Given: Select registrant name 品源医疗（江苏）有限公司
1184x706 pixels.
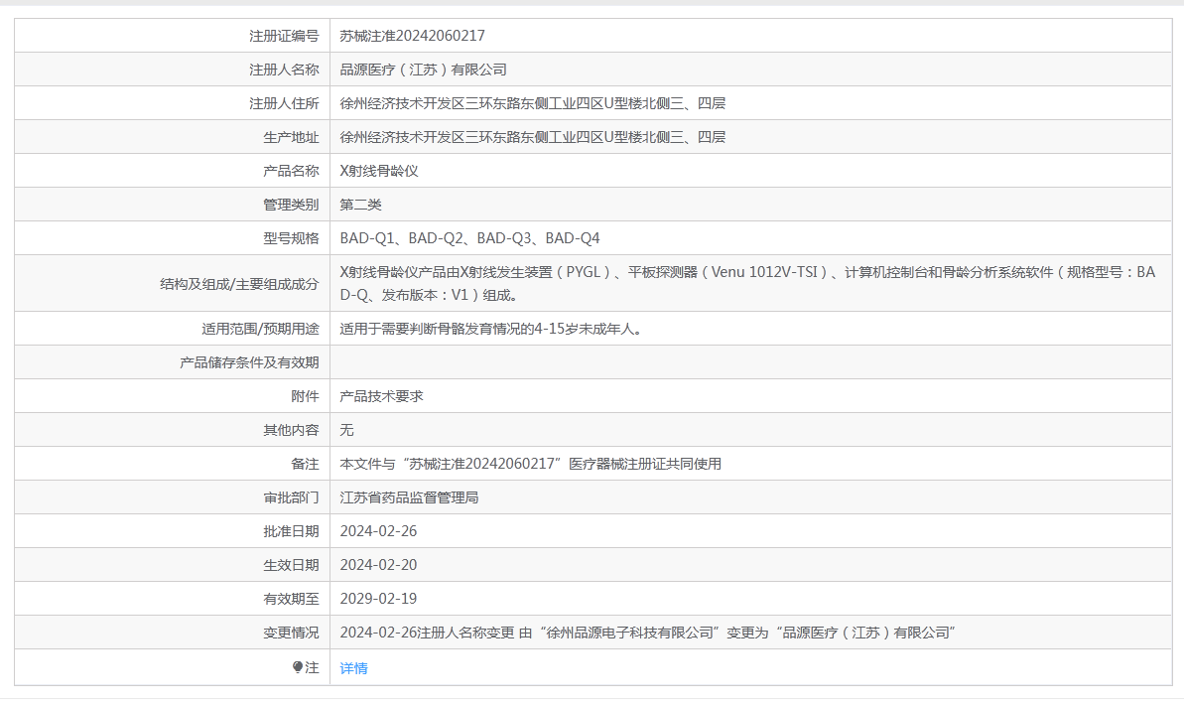Looking at the screenshot, I should pyautogui.click(x=423, y=70).
